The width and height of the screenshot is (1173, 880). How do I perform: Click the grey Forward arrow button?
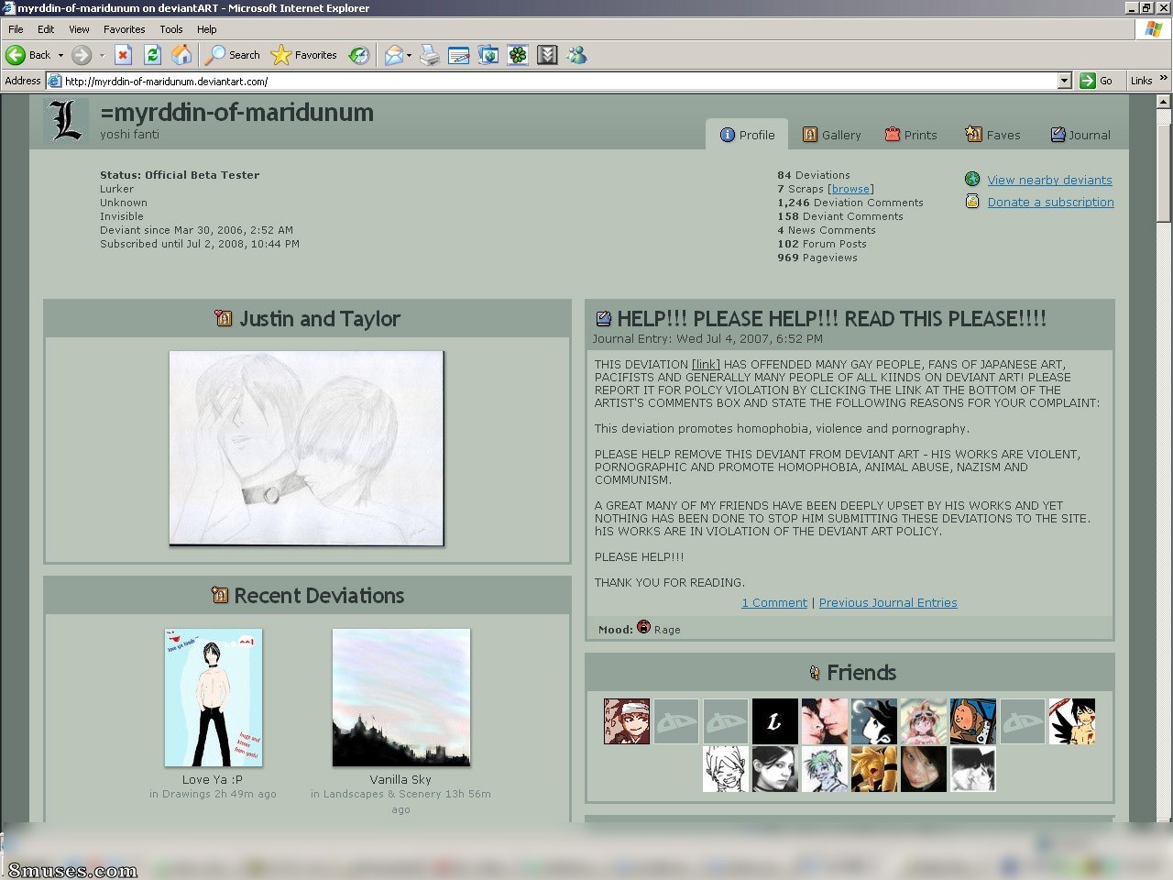coord(82,55)
